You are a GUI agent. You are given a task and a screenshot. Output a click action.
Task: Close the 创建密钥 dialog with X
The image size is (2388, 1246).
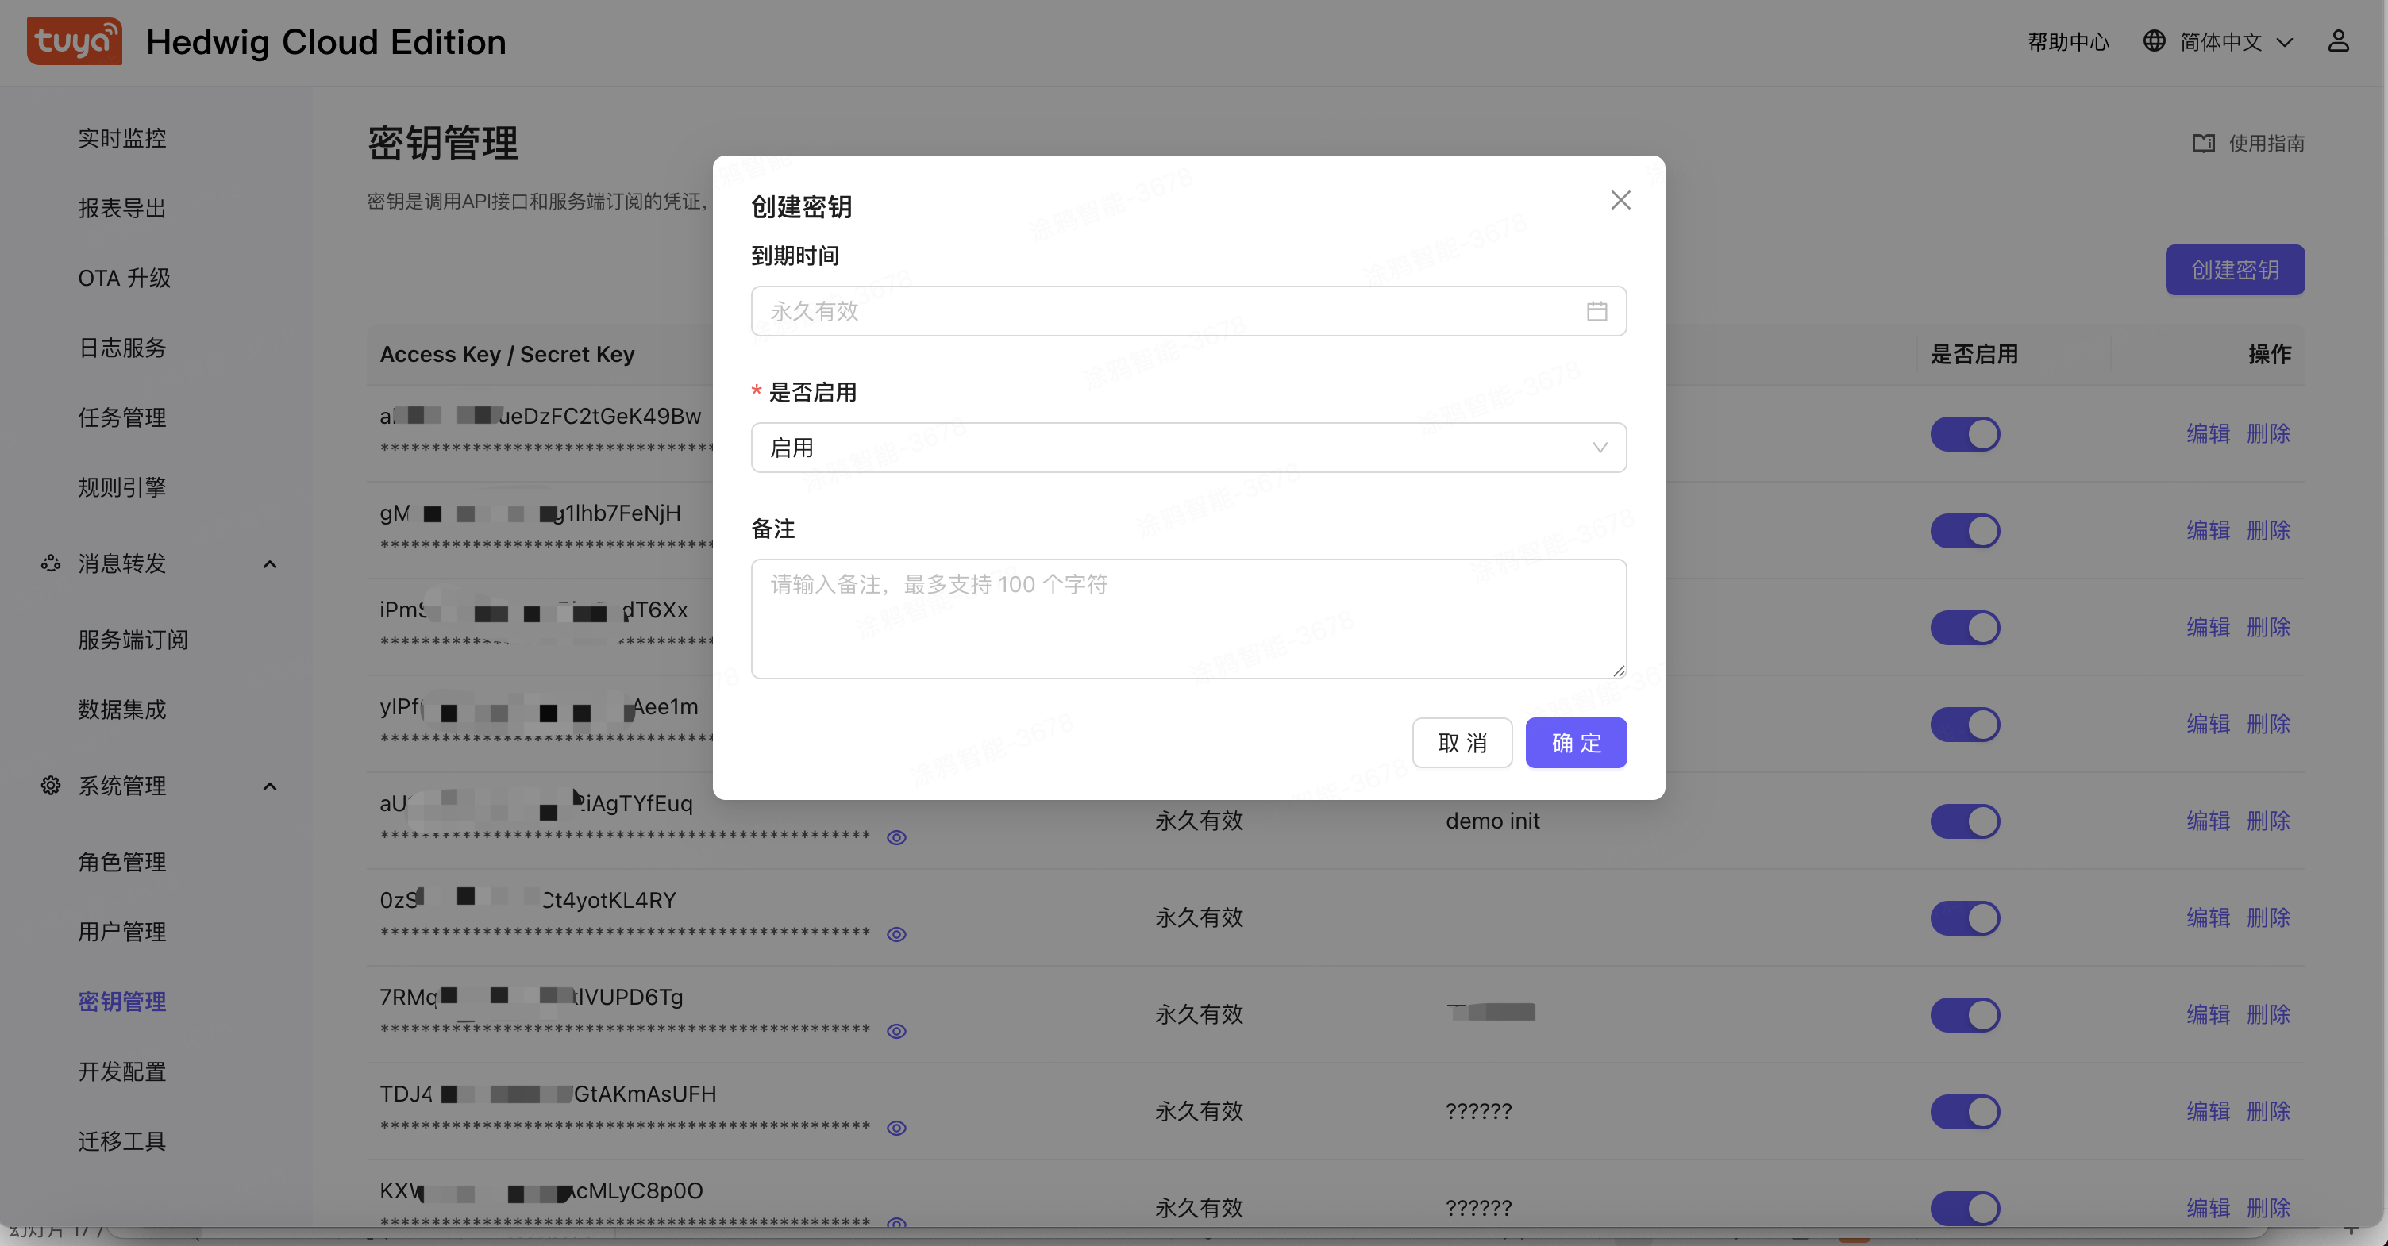(1620, 200)
